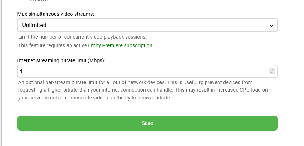Click the value 4 in the bitrate field

(x=21, y=71)
